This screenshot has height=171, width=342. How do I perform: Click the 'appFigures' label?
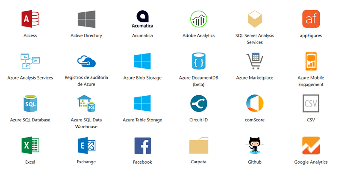click(x=311, y=35)
